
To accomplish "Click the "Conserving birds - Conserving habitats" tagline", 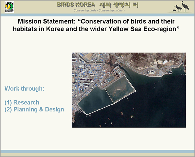I will point(99,11).
